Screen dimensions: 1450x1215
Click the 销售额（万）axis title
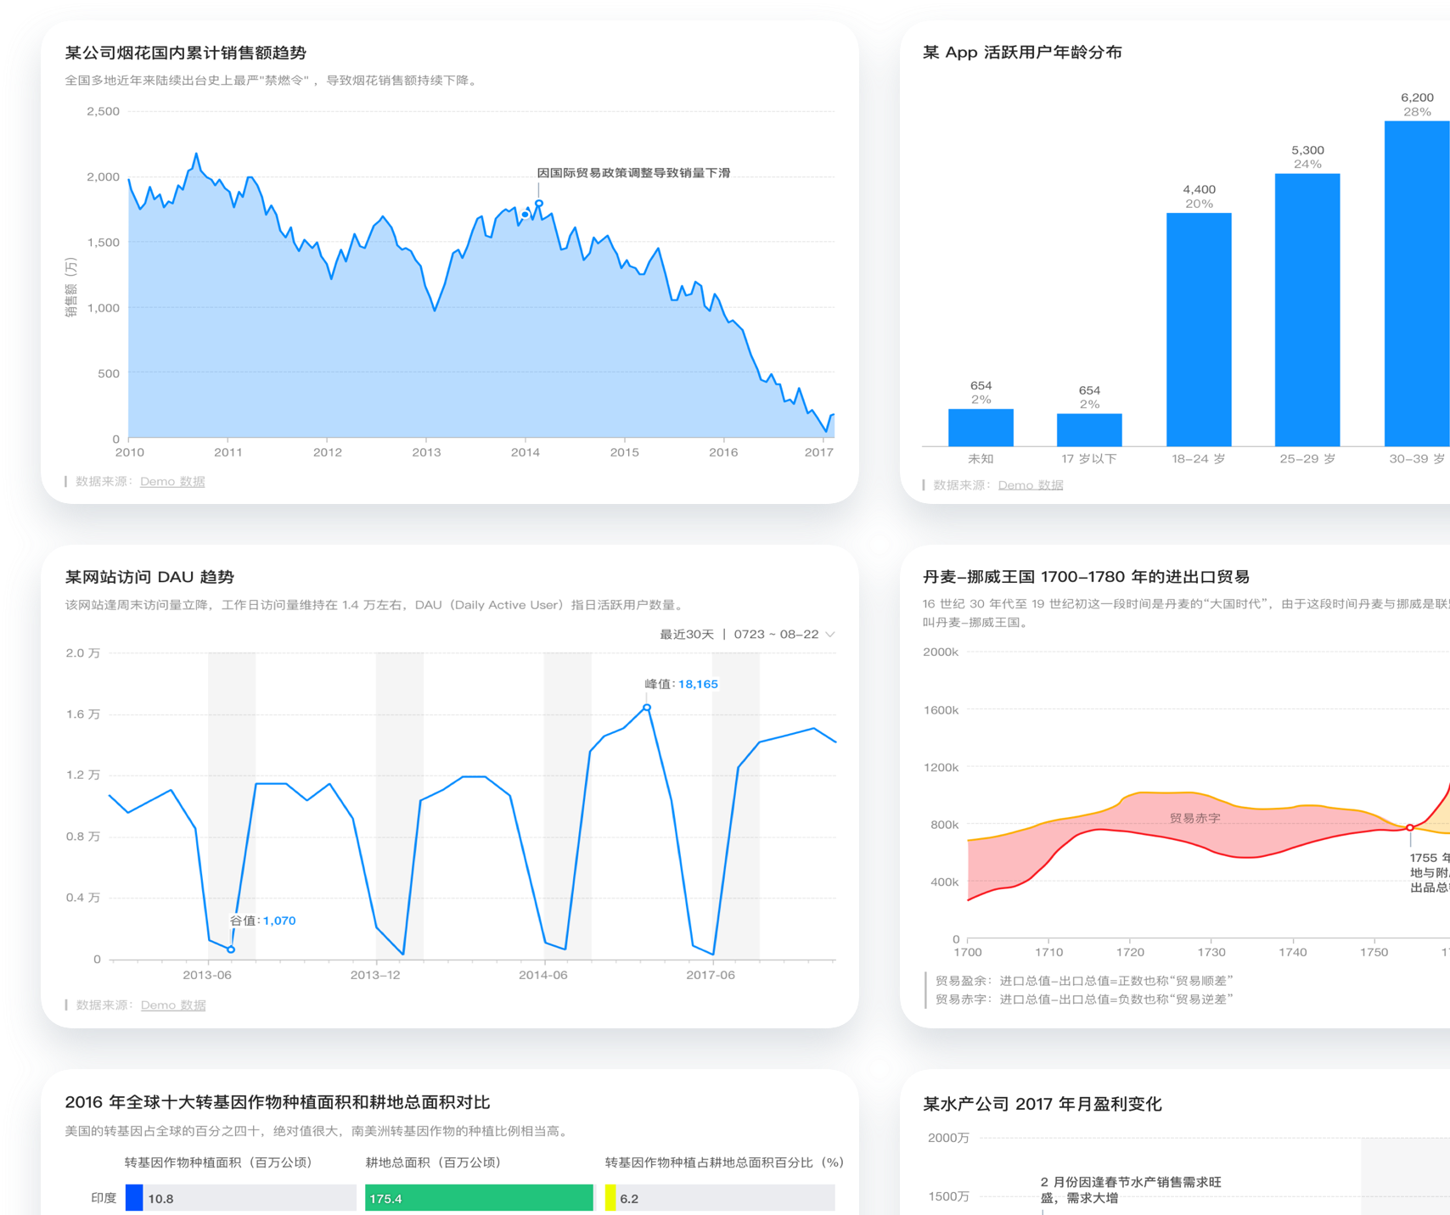coord(71,288)
